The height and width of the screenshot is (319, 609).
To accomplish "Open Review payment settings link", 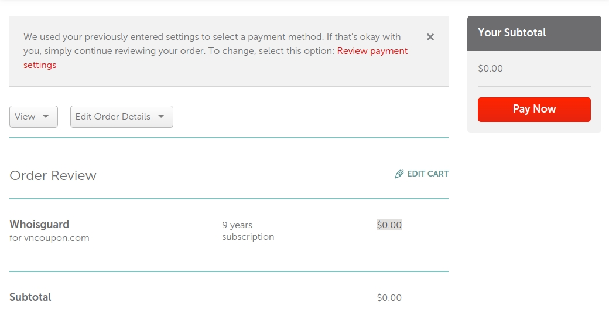I will pos(215,58).
